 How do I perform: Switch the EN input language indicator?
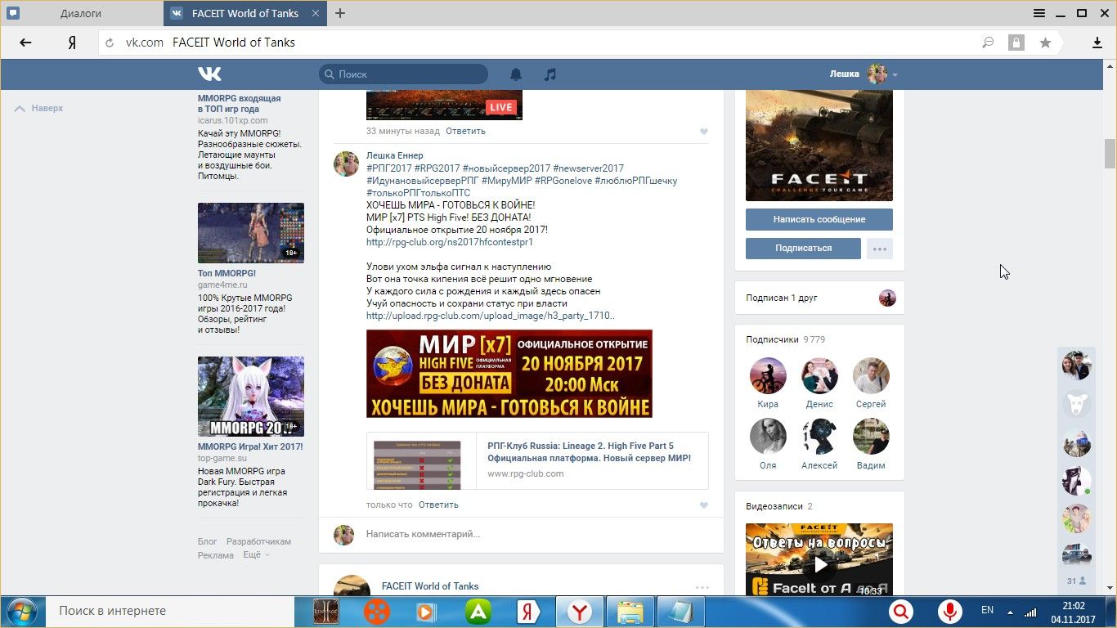click(x=987, y=610)
